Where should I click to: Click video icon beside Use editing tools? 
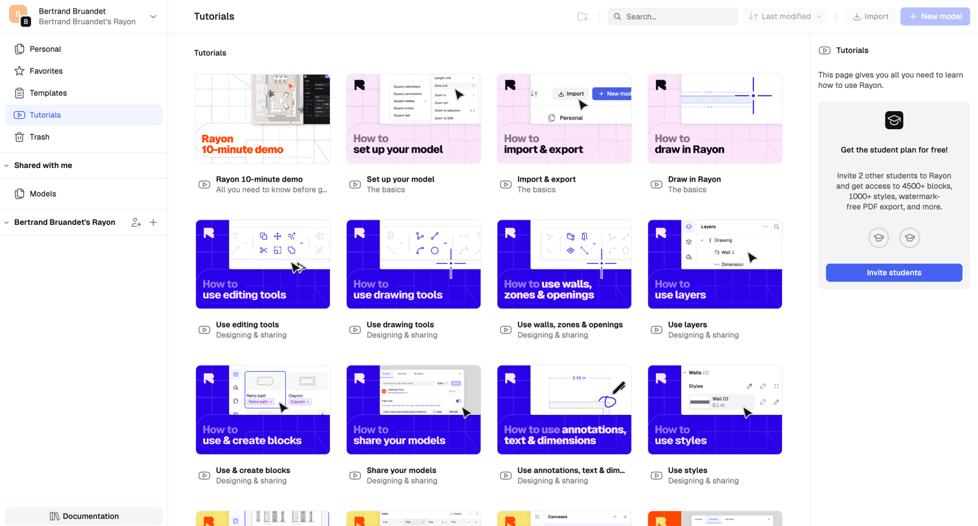(204, 330)
